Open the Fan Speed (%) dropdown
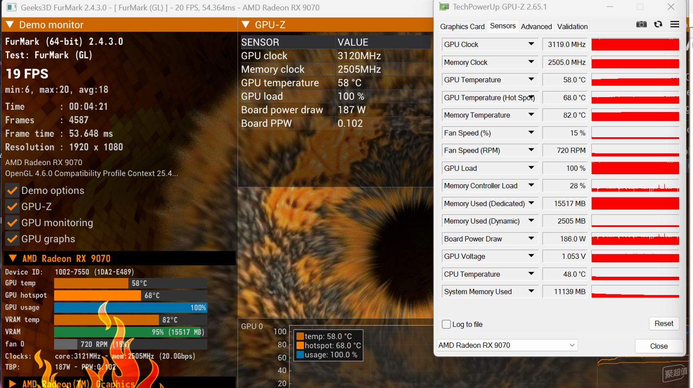 531,133
